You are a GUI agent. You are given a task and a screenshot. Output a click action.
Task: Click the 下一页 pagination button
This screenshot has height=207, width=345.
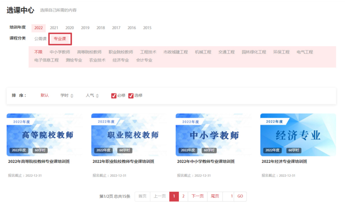[197, 196]
